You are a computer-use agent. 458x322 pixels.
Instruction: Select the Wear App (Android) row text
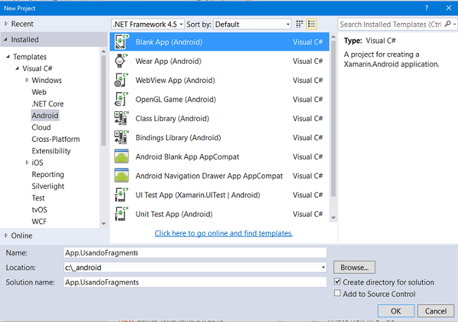click(x=168, y=61)
